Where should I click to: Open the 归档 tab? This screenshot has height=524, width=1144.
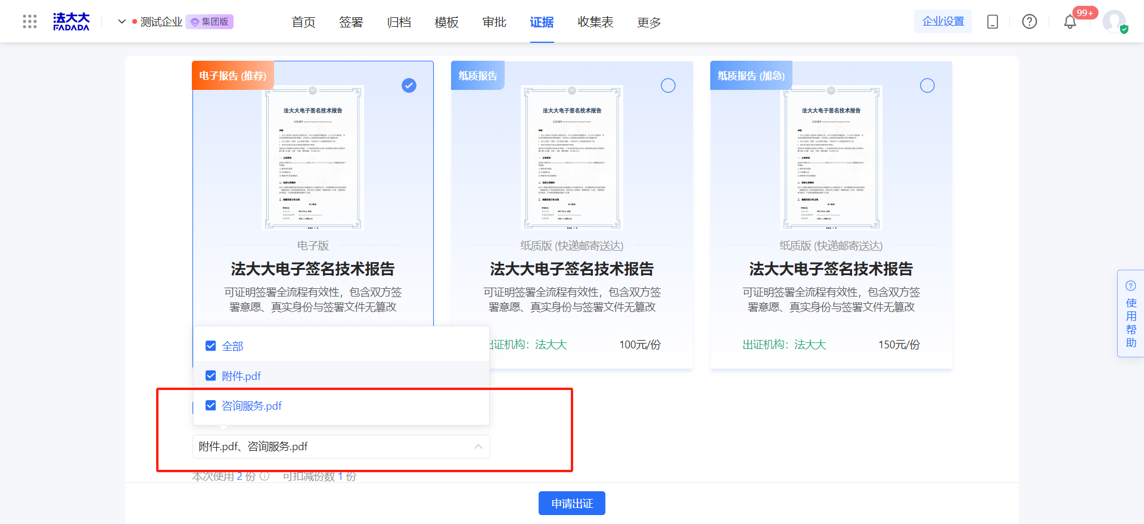399,22
